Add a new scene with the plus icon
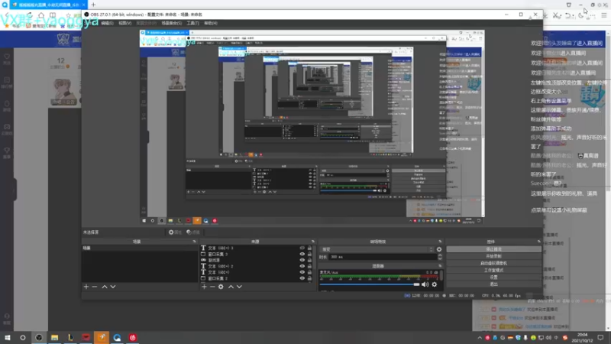611x344 pixels. click(86, 287)
